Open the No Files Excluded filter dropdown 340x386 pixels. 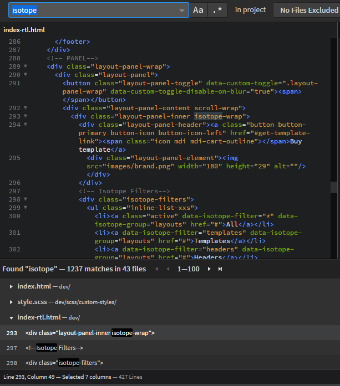coord(308,10)
